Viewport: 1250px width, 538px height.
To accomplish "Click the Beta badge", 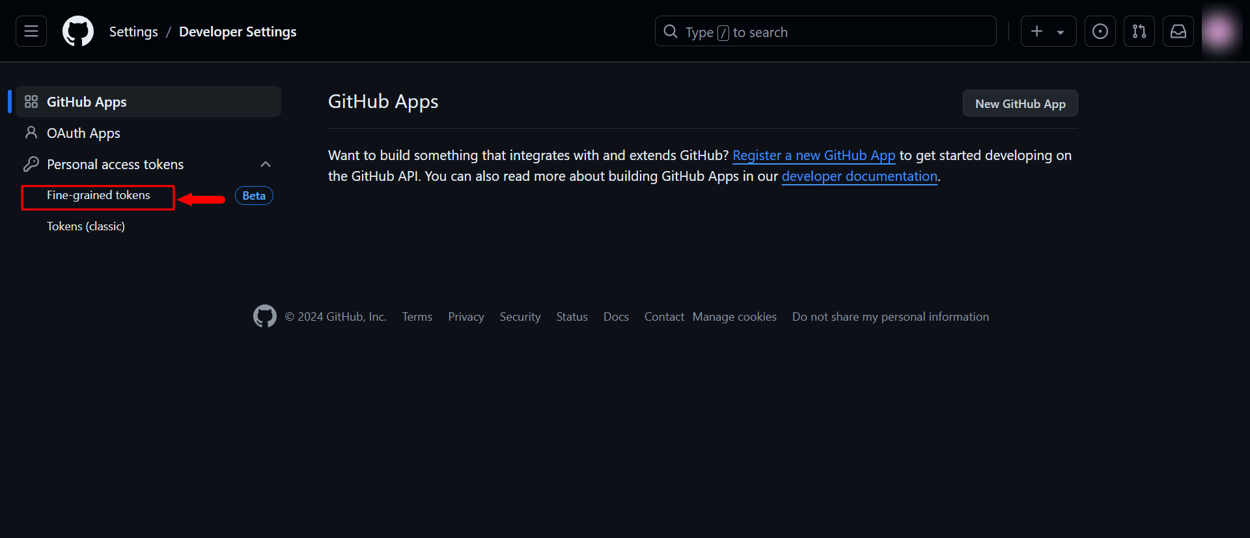I will 254,196.
